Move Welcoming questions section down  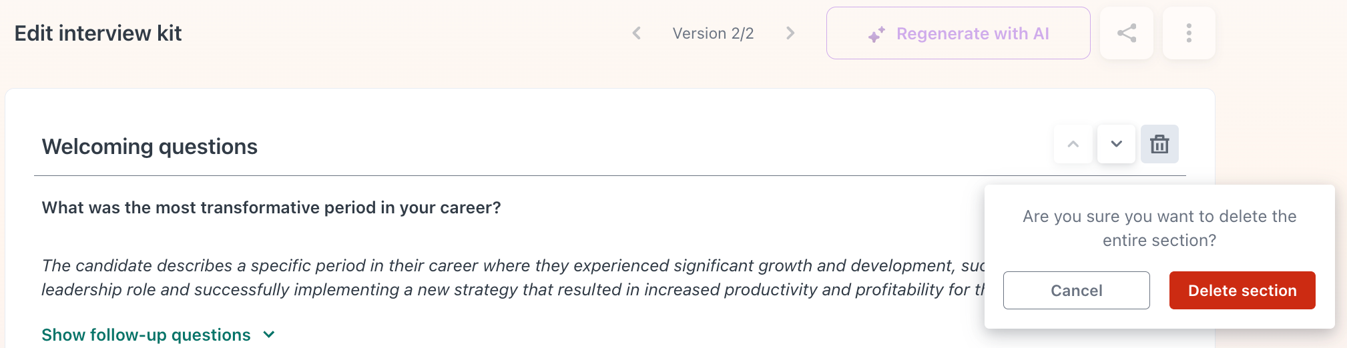pos(1116,144)
